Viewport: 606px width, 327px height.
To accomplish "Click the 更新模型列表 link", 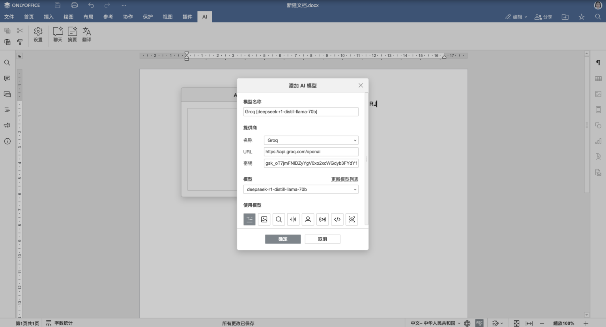I will pos(344,179).
